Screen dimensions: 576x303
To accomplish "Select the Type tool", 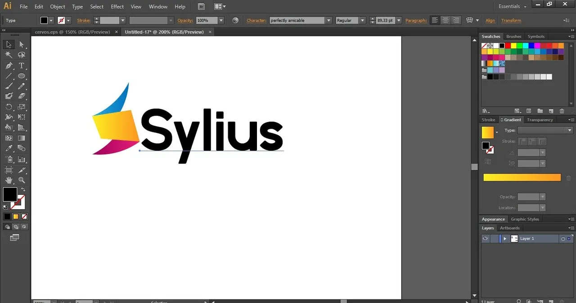I will click(x=22, y=66).
